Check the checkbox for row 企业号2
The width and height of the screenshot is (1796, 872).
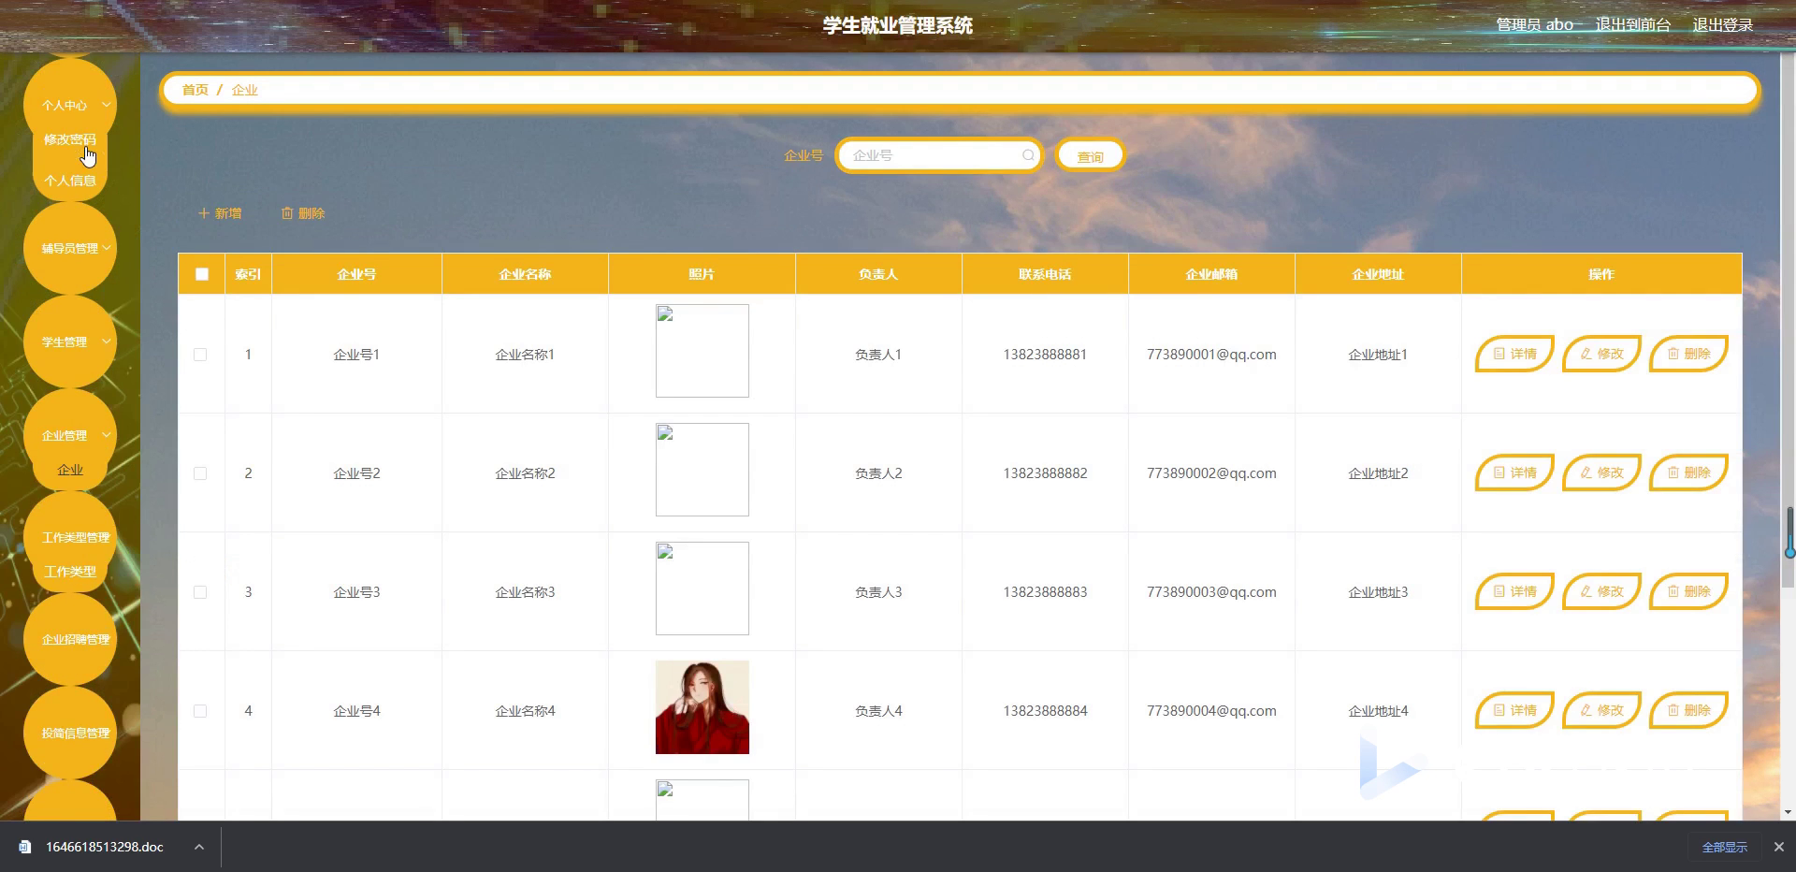tap(200, 473)
